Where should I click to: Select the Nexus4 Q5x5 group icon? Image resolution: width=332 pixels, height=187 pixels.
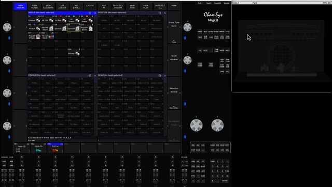(51, 37)
